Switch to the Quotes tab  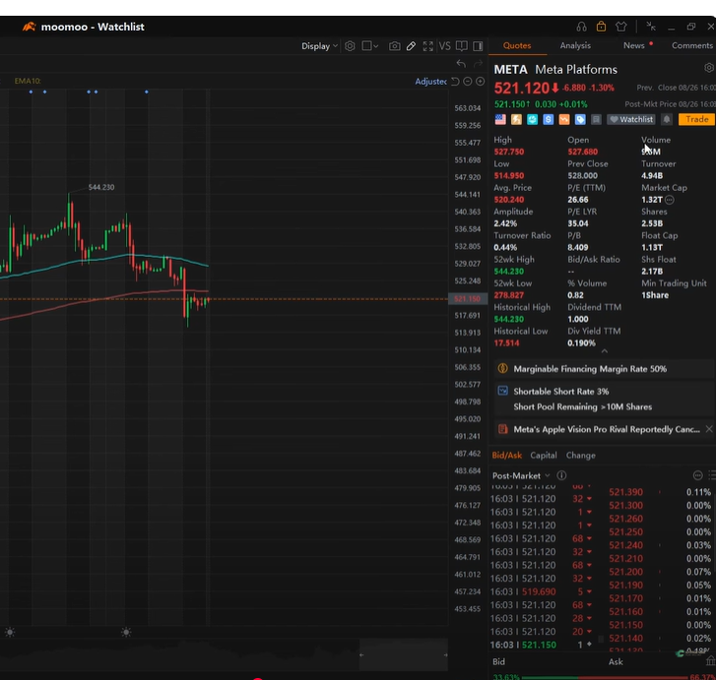[x=517, y=45]
